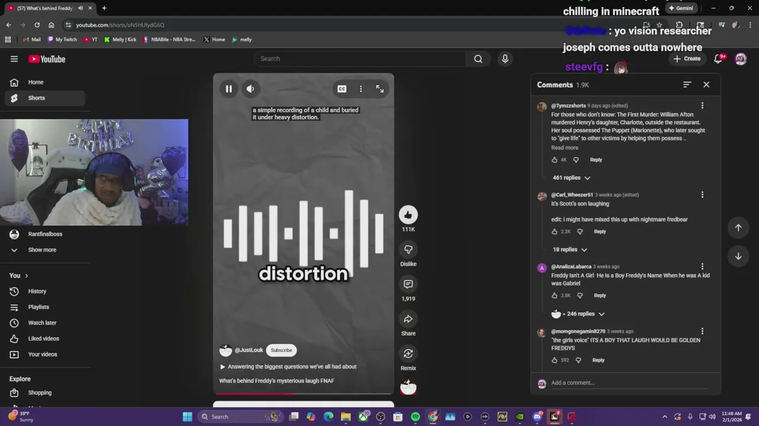The width and height of the screenshot is (759, 426).
Task: Open the comments sort options icon
Action: coord(687,85)
